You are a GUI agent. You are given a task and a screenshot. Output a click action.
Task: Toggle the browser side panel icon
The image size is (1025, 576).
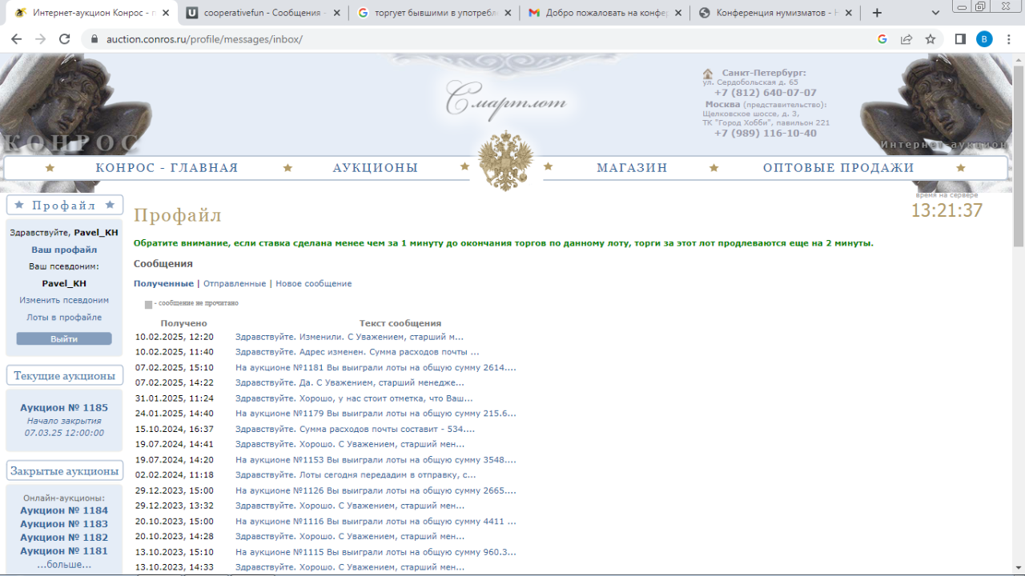[961, 39]
